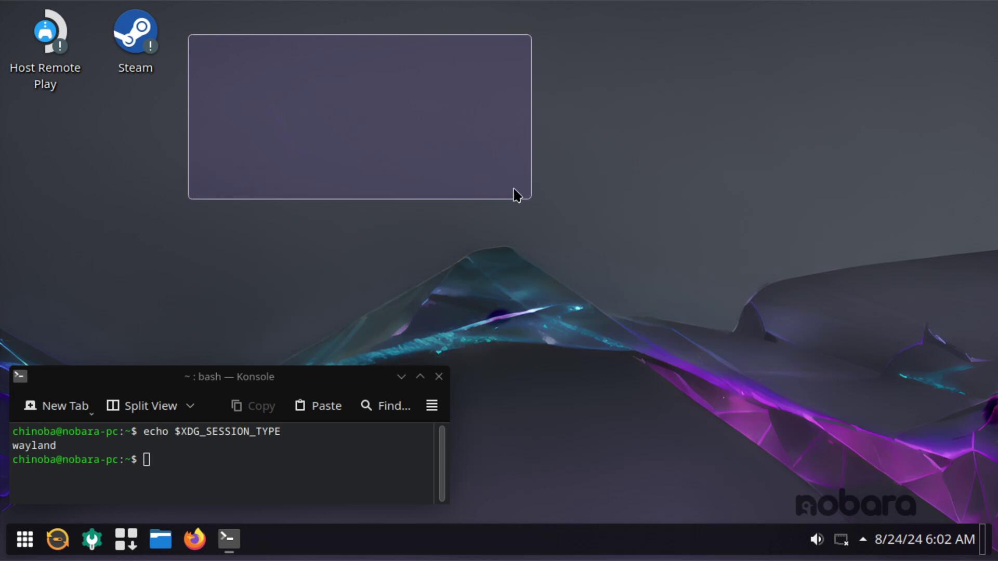Screen dimensions: 998x561
Task: Click the Paste toolbar button
Action: (318, 406)
